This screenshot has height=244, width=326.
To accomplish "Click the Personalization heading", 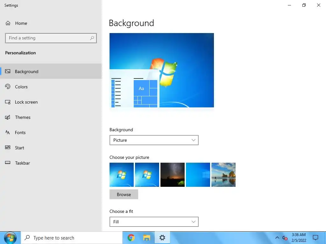I will 20,53.
